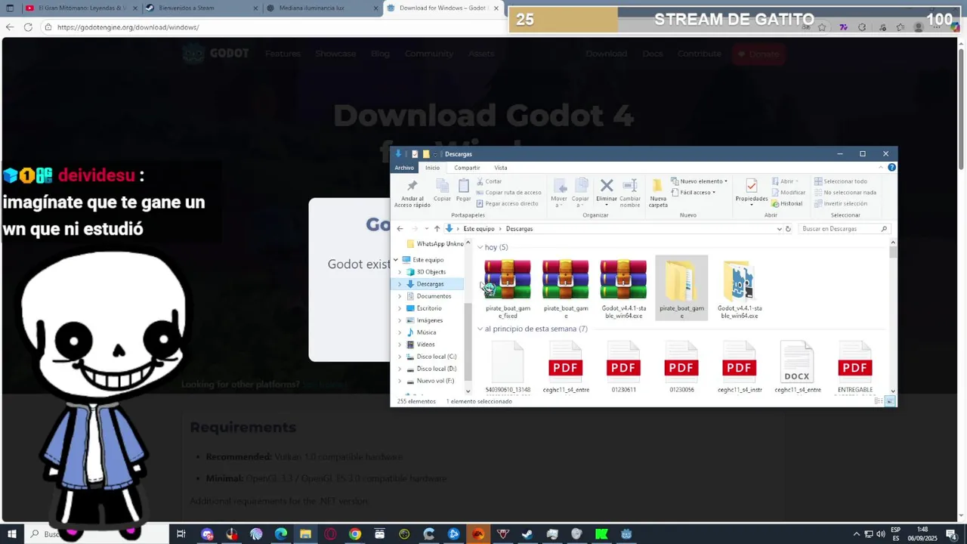
Task: Switch to the Vista ribbon tab
Action: [501, 168]
